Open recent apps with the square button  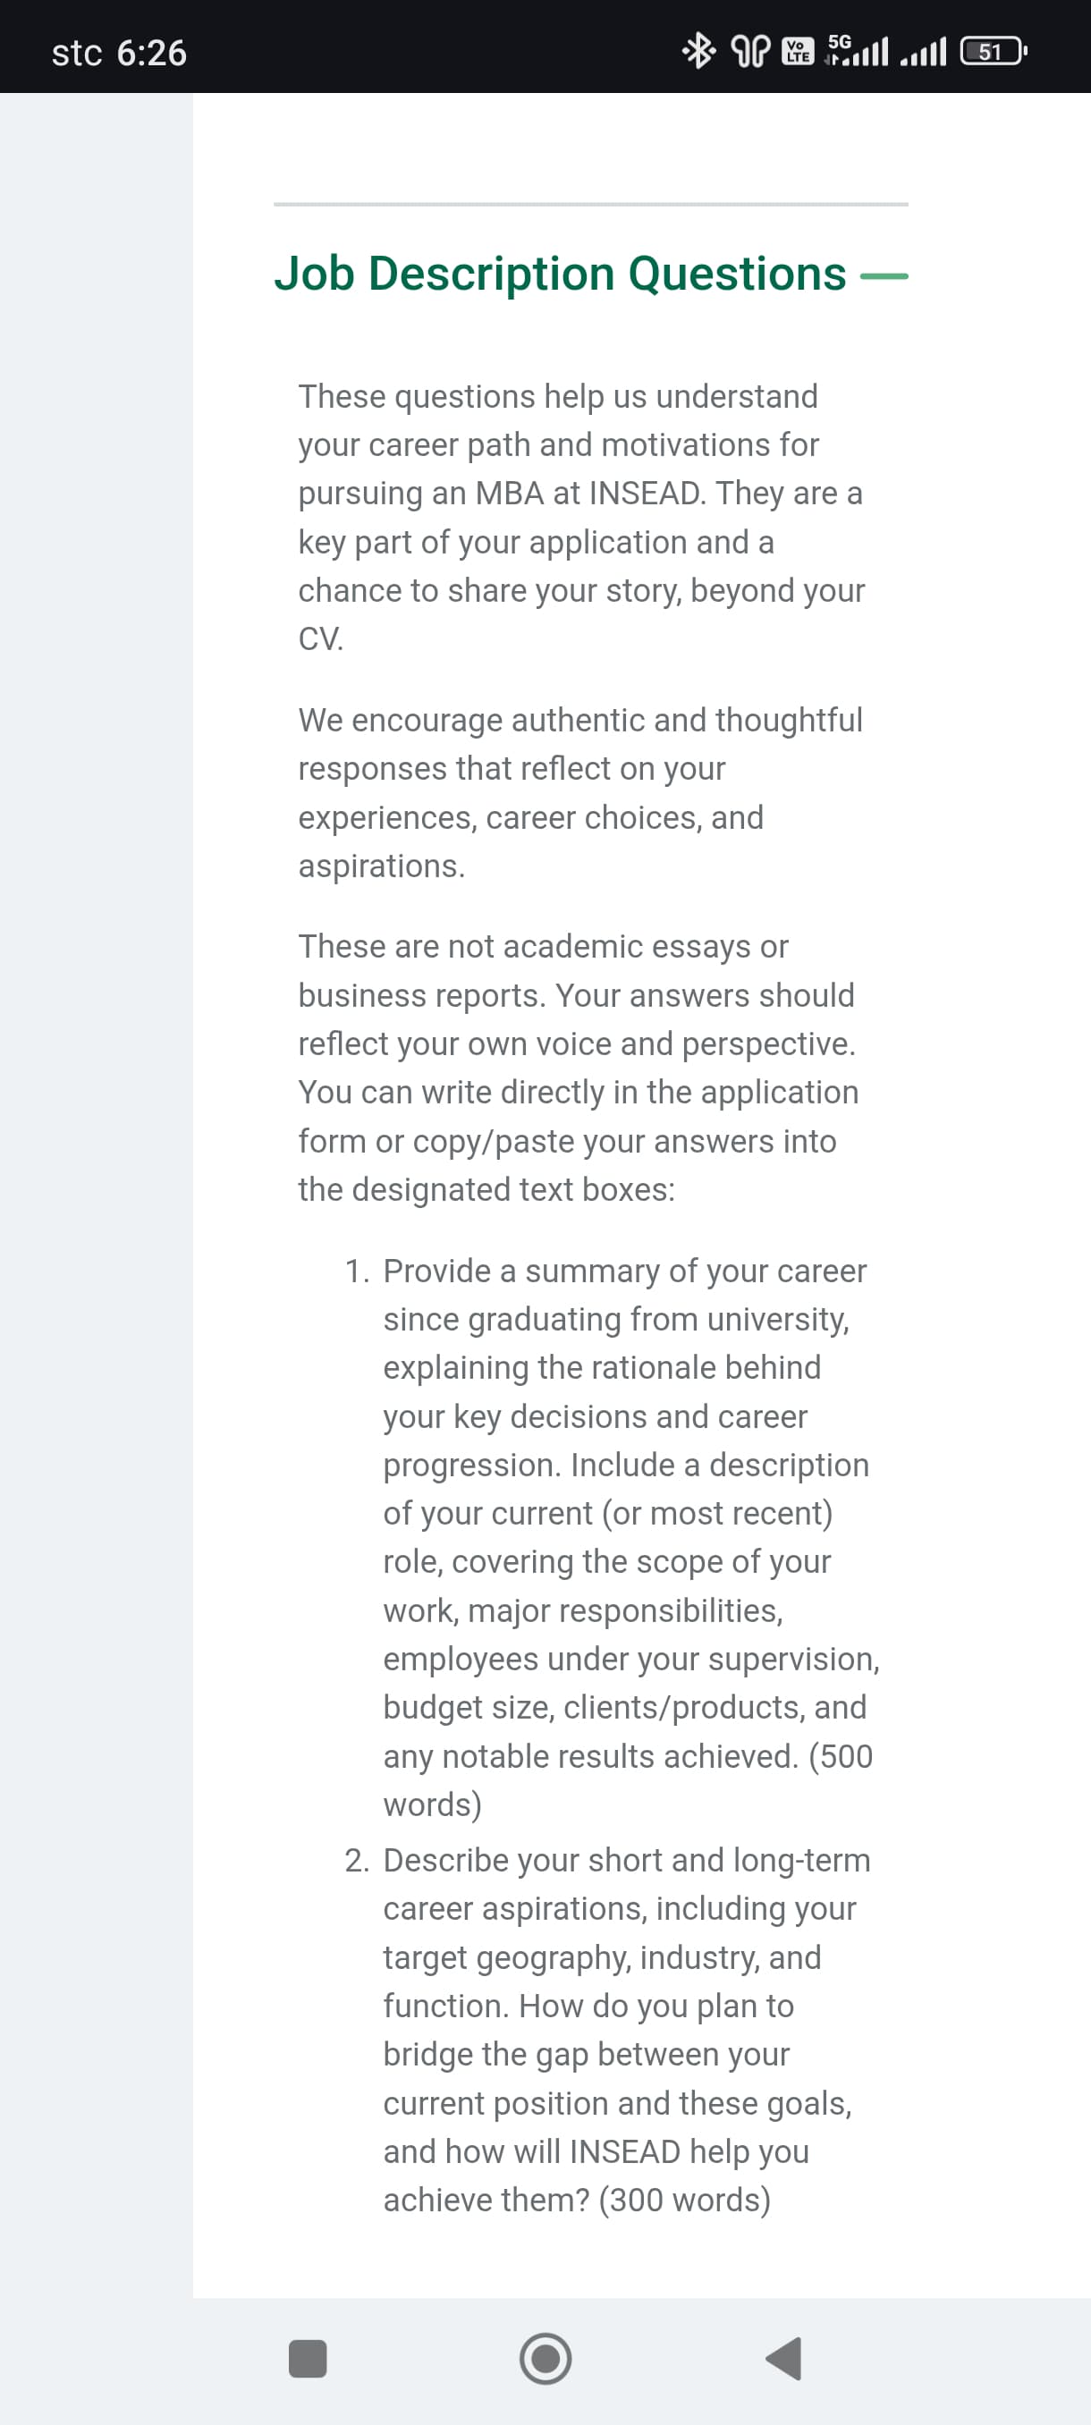(x=307, y=2358)
